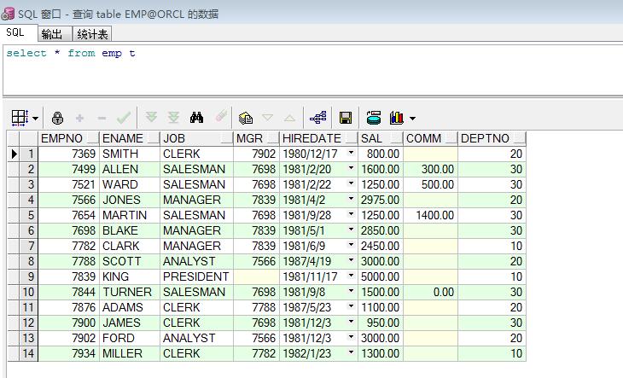The width and height of the screenshot is (623, 378).
Task: Open date picker for 1982/1/23
Action: [351, 352]
